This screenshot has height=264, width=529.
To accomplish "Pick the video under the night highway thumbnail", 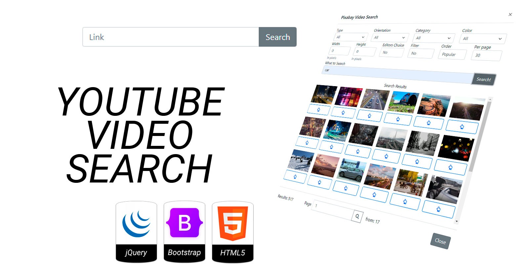I will click(319, 110).
